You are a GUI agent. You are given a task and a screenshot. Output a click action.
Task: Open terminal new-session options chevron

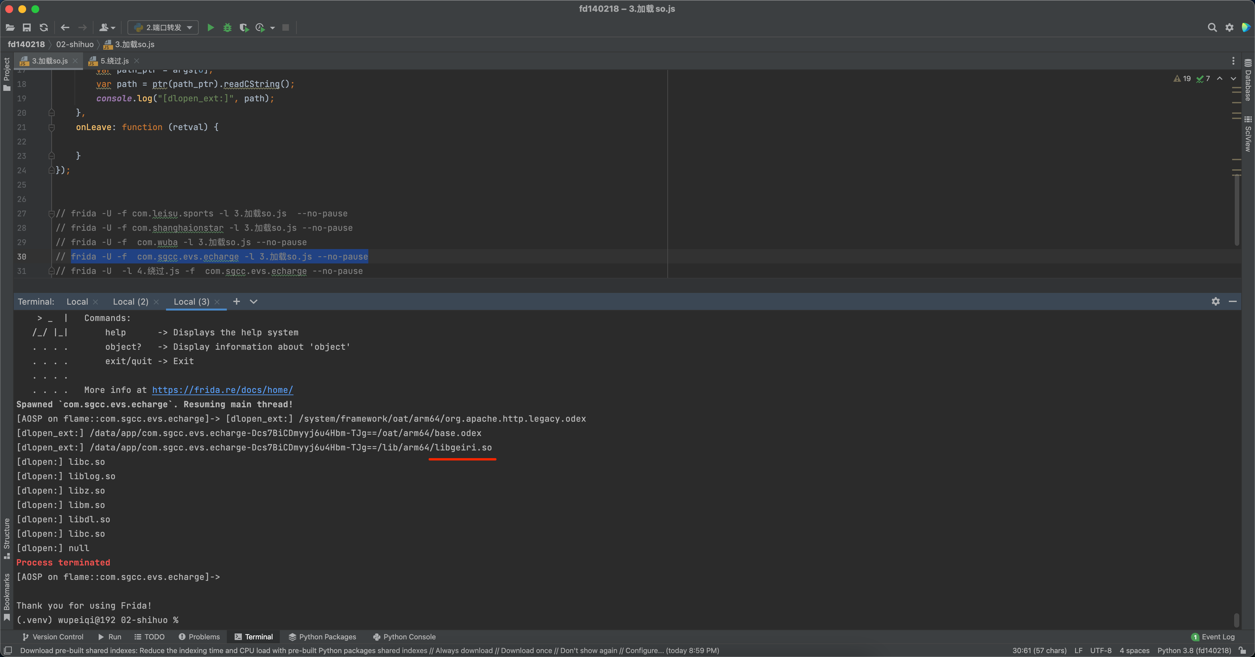click(x=253, y=302)
